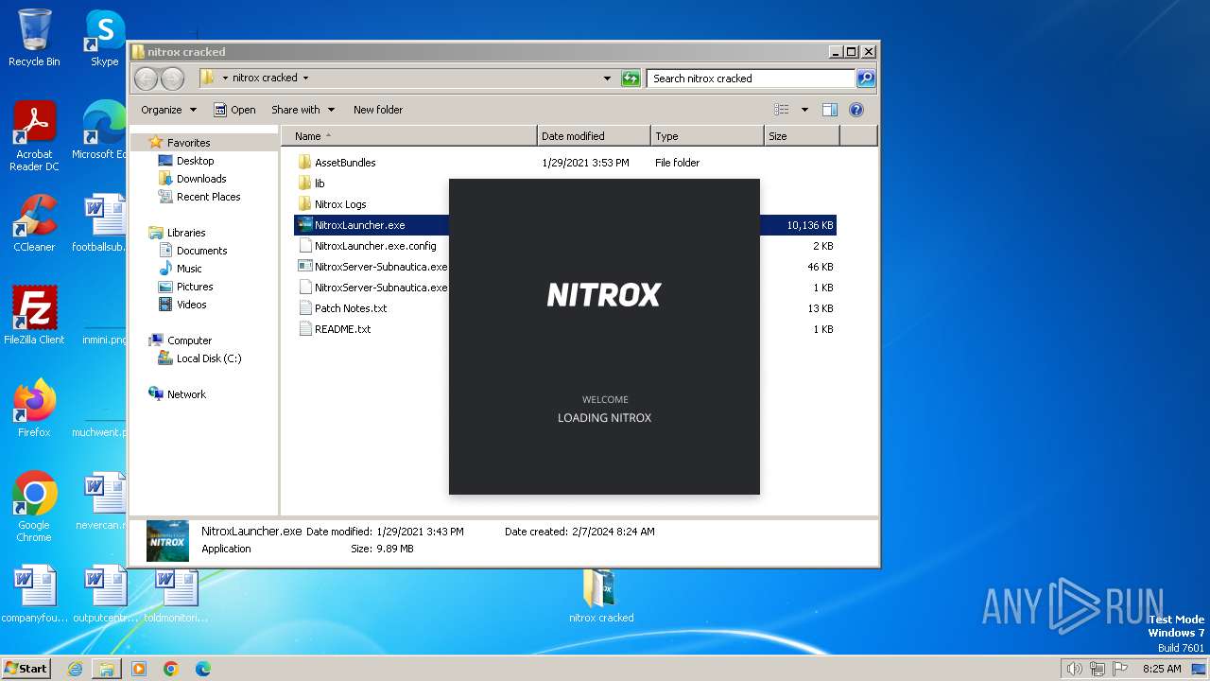Click the Search nitrox cracked field

point(752,79)
